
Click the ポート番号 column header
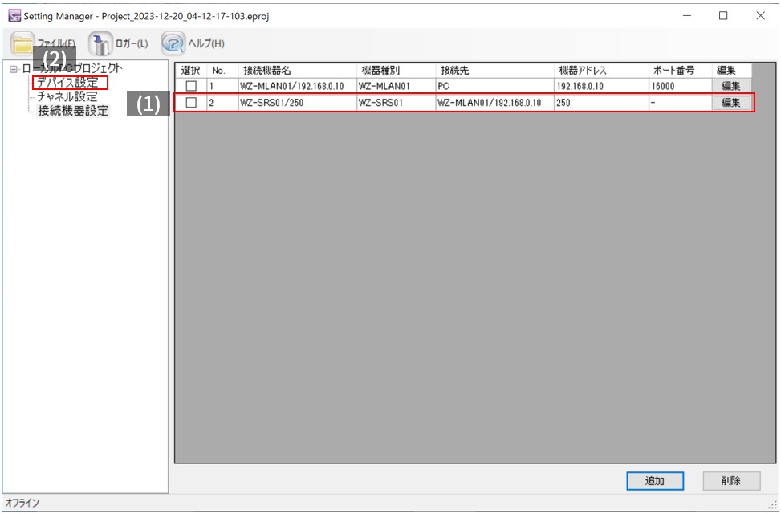(680, 71)
